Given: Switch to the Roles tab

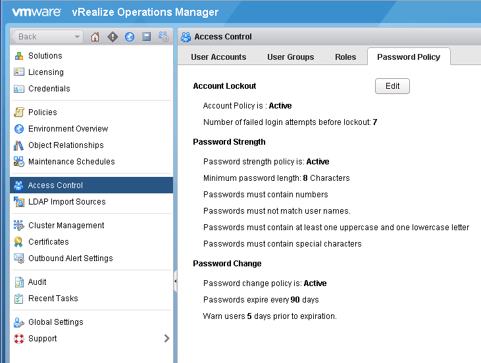Looking at the screenshot, I should 345,57.
